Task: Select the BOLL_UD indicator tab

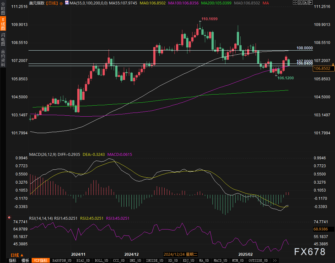Action: 101,260
